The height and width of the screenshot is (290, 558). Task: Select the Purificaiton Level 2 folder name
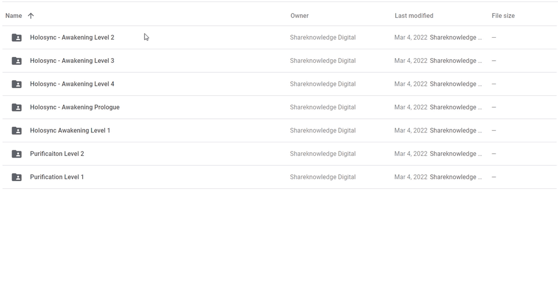coord(57,154)
